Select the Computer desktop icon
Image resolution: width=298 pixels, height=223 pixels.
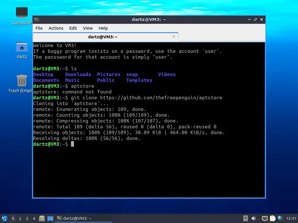(x=22, y=16)
